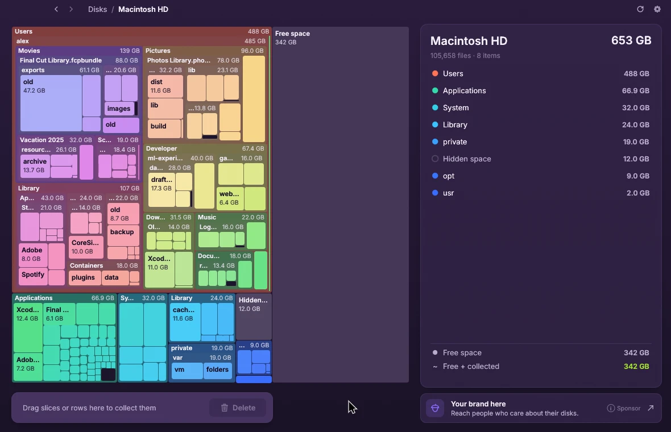Select the backup block in Library
Image resolution: width=671 pixels, height=432 pixels.
pos(123,236)
